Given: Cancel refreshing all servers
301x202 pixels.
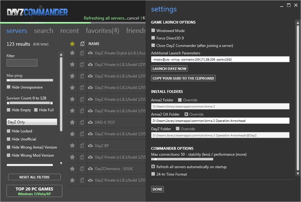Looking at the screenshot, I should (133, 18).
